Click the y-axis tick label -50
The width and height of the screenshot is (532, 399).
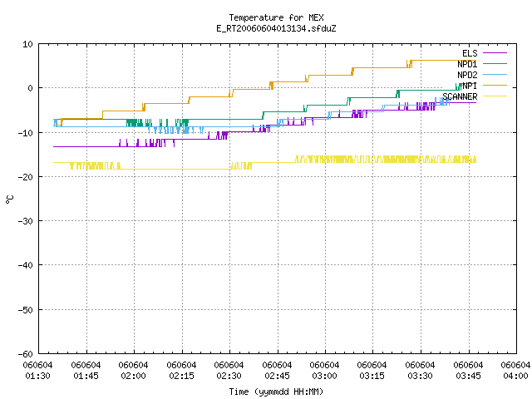pos(26,310)
